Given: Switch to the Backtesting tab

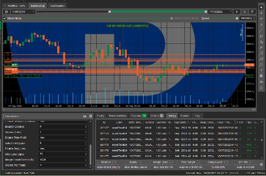Looking at the screenshot, I should 38,6.
